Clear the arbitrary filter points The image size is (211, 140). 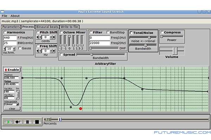click(12, 108)
